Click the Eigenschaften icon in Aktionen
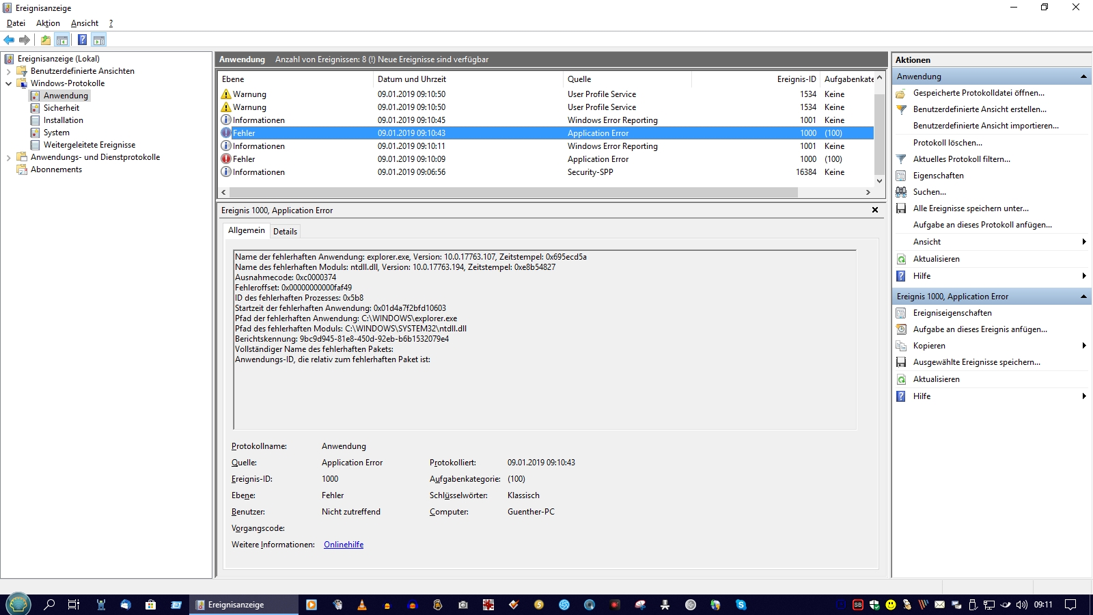The height and width of the screenshot is (615, 1093). click(x=901, y=176)
